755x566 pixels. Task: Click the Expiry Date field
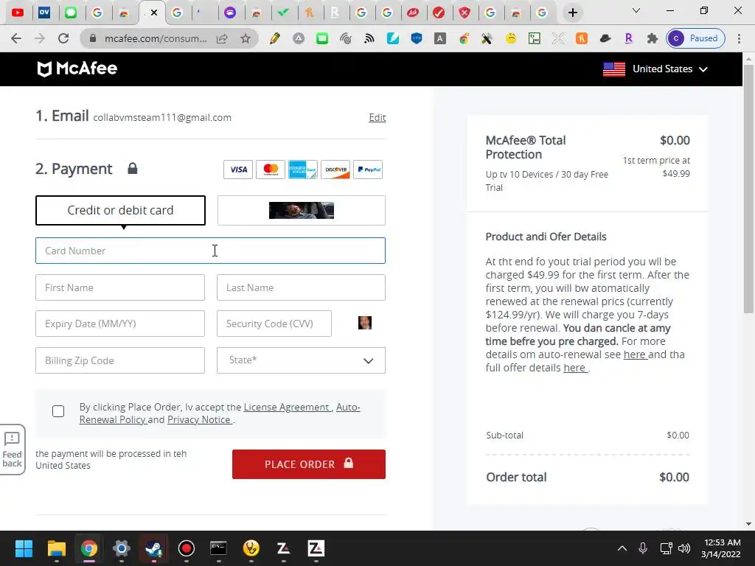click(x=120, y=324)
